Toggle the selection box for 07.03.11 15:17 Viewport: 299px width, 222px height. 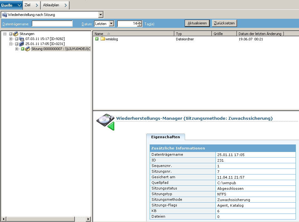point(17,39)
